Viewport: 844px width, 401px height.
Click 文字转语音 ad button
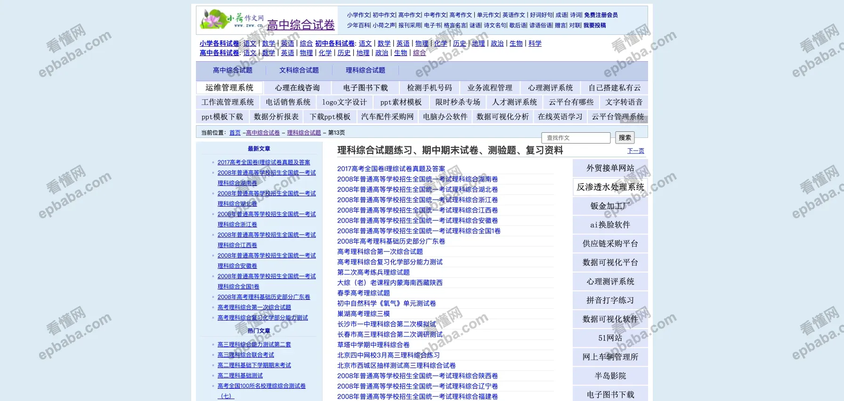pos(624,102)
